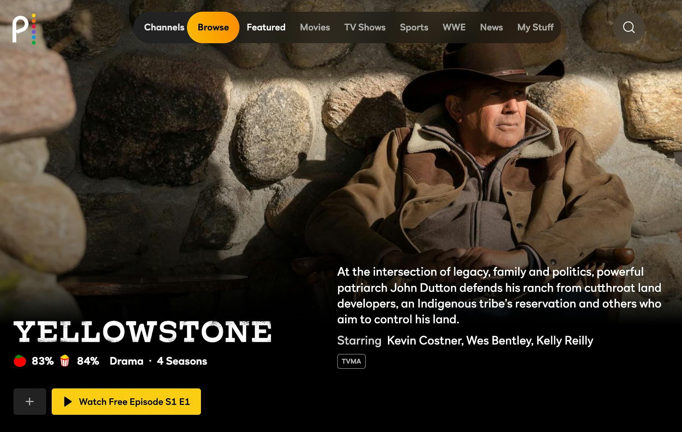Click the Rotten Tomatoes tomato icon
Viewport: 682px width, 432px height.
(20, 361)
